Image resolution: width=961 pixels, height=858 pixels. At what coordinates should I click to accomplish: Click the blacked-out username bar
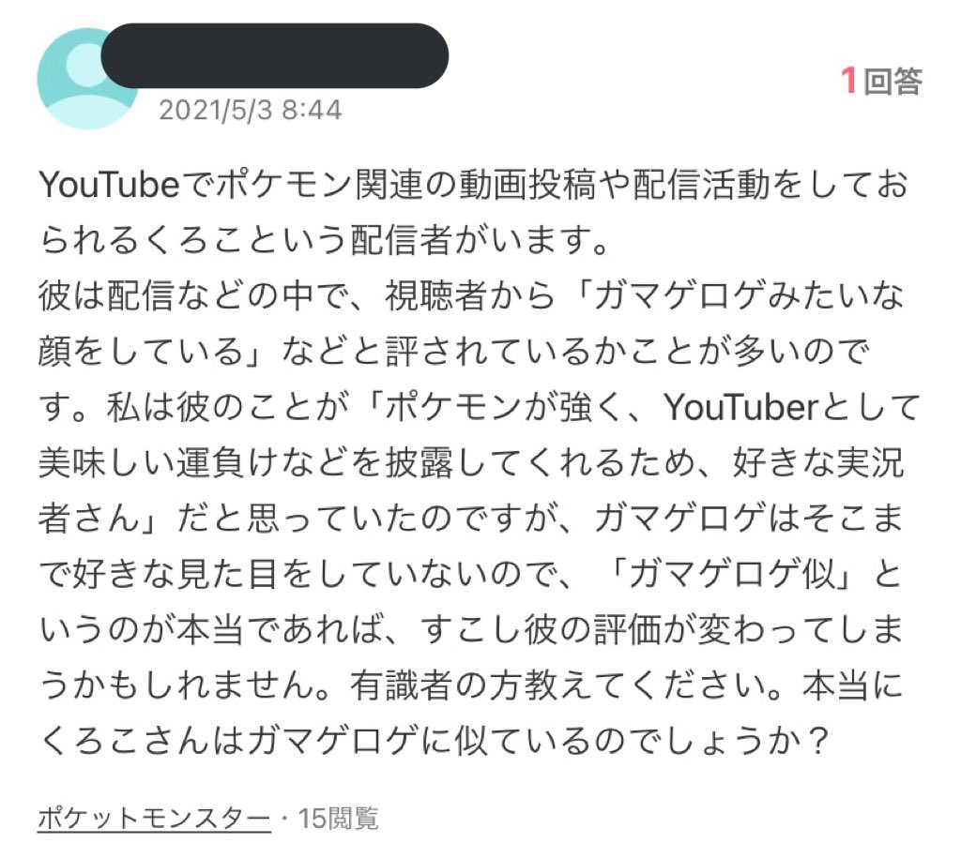coord(275,55)
